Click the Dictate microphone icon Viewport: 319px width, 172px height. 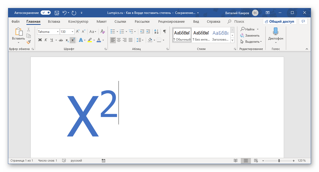(275, 32)
